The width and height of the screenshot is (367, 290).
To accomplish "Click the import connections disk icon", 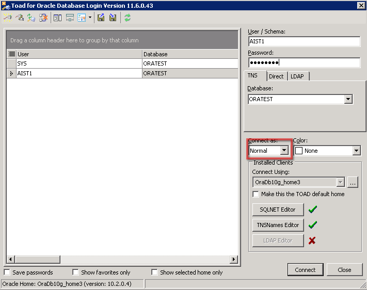I will point(113,18).
